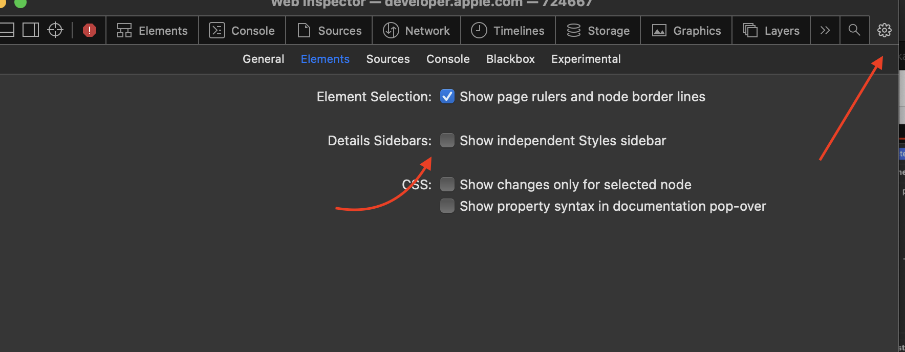
Task: Enable Show property syntax in documentation pop-over
Action: (447, 206)
